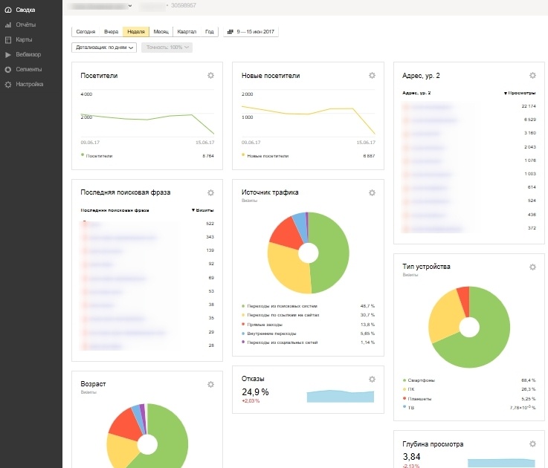Click the Источник трафика widget title
548x468 pixels.
pos(270,192)
